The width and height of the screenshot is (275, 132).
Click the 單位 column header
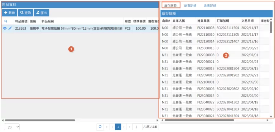128,21
